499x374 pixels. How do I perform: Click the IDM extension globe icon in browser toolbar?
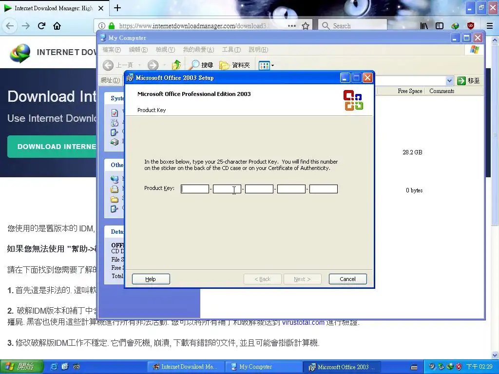pyautogui.click(x=455, y=26)
